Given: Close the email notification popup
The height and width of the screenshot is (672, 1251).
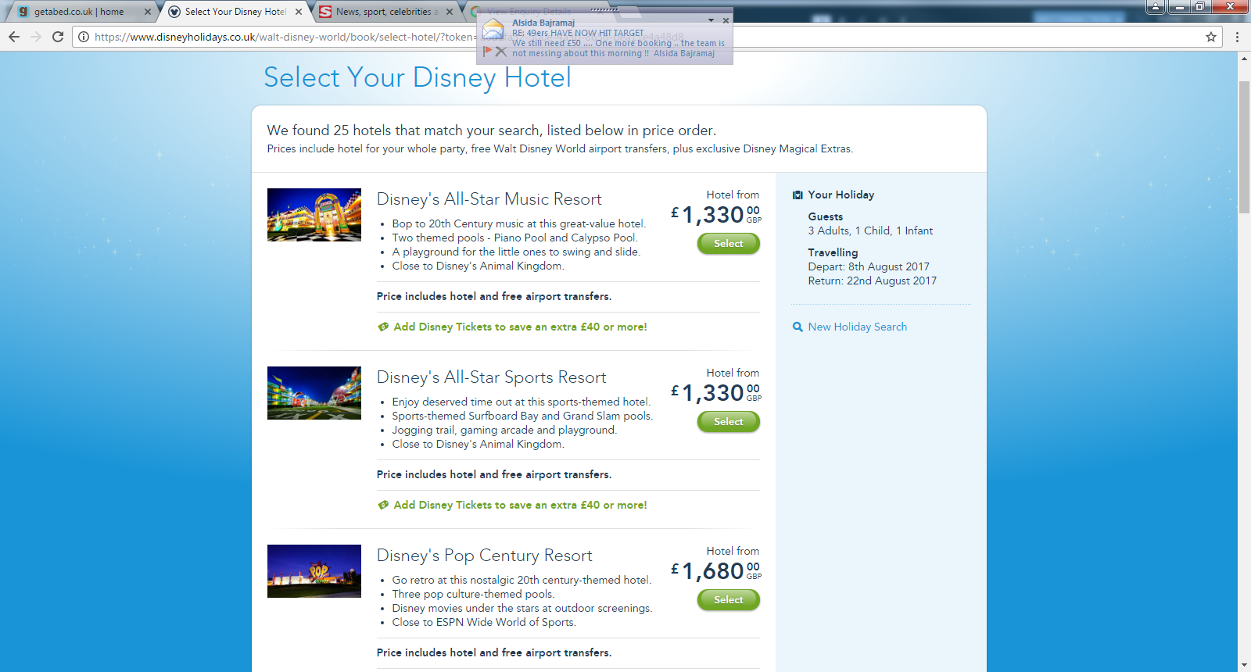Looking at the screenshot, I should [x=726, y=20].
